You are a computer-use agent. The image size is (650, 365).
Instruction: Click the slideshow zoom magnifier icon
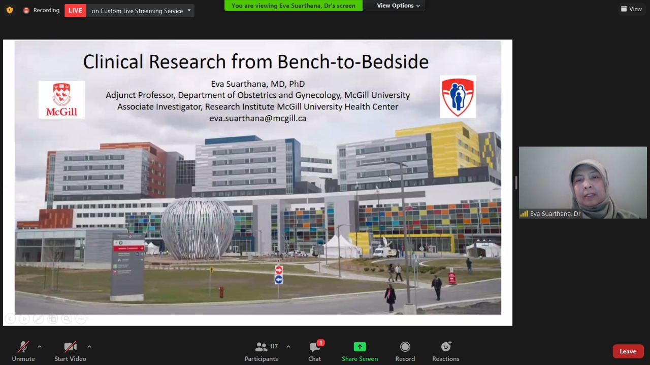pyautogui.click(x=67, y=319)
